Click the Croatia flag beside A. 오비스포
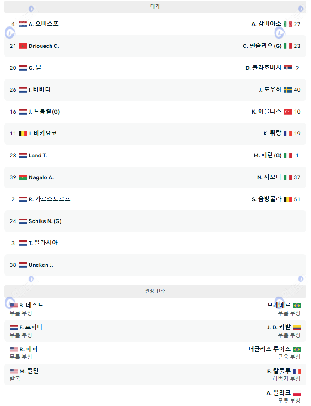The height and width of the screenshot is (406, 311). pyautogui.click(x=23, y=24)
